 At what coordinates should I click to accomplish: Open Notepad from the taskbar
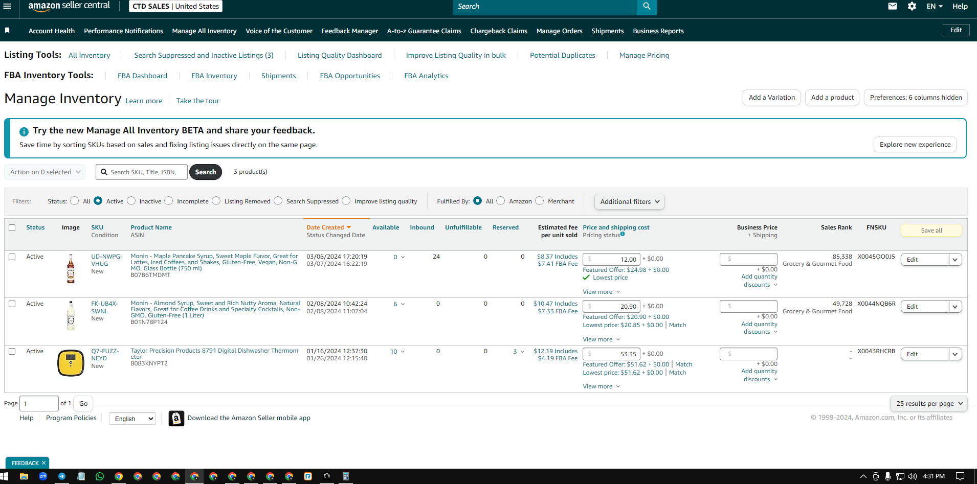click(x=81, y=476)
